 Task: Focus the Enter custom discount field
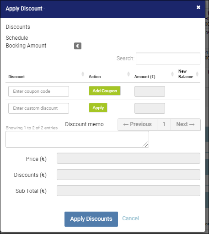pos(38,108)
